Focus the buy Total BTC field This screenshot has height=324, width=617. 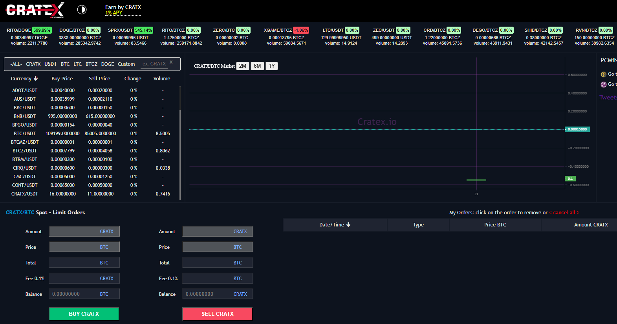[x=84, y=262]
